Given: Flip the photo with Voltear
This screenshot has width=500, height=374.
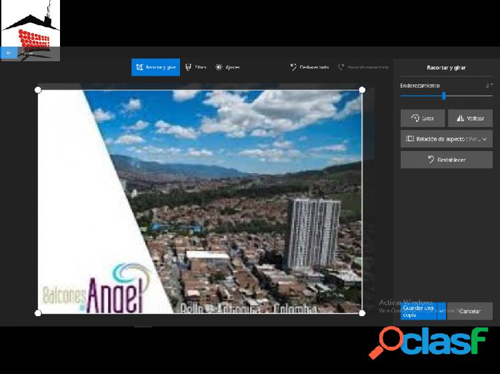Looking at the screenshot, I should tap(471, 118).
